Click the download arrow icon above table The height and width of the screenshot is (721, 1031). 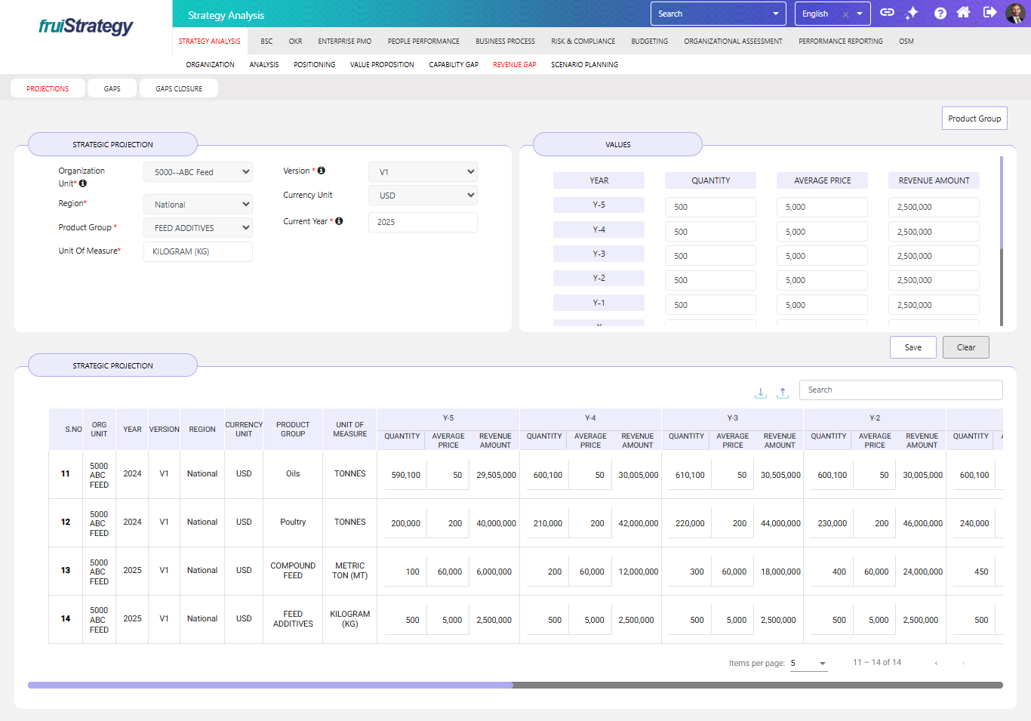point(761,393)
